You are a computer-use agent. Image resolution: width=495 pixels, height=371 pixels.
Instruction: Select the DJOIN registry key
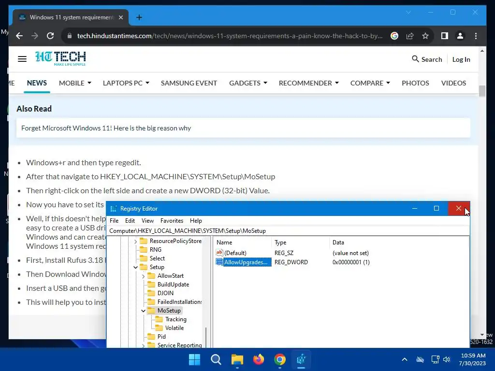[165, 293]
